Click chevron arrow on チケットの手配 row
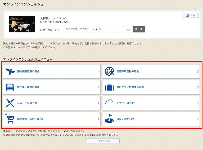 [198, 103]
